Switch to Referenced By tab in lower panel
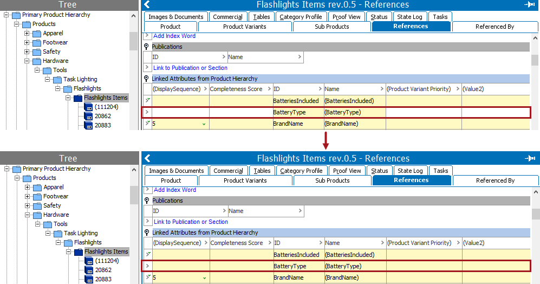This screenshot has height=284, width=540. [495, 180]
